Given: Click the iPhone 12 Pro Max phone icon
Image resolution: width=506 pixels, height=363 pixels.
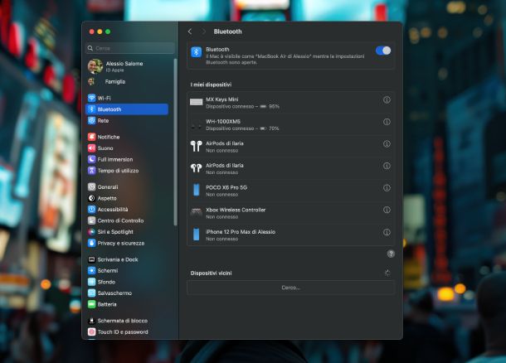Looking at the screenshot, I should click(x=197, y=235).
